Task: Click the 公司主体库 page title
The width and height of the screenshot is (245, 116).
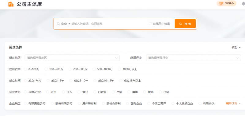Action: pos(29,4)
